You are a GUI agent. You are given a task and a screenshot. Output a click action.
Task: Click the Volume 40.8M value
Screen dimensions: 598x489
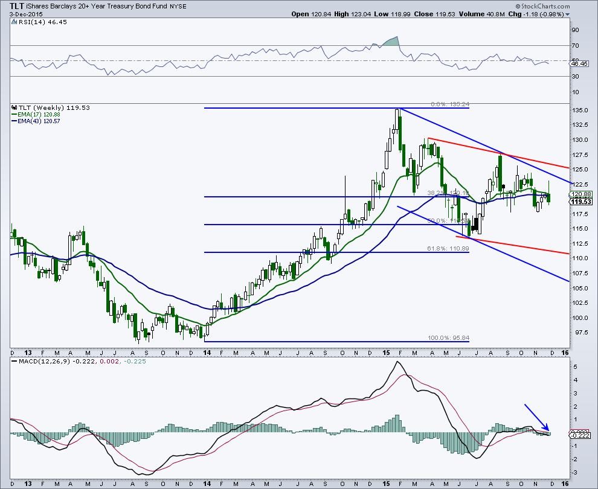[x=482, y=14]
